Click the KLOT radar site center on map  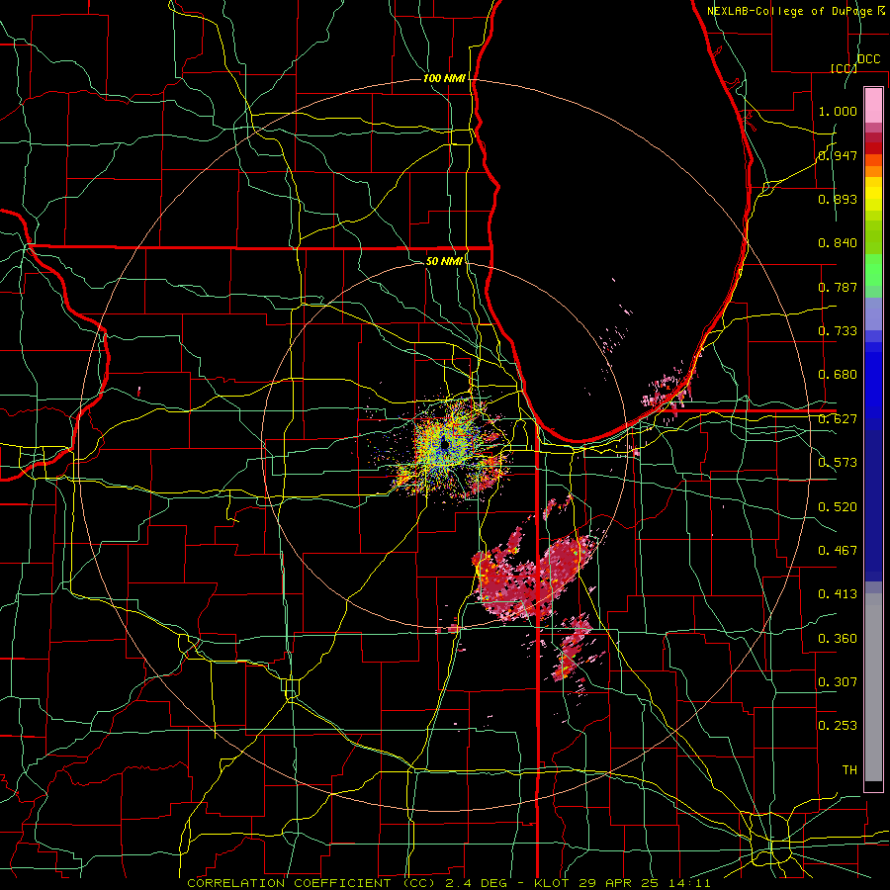tap(444, 447)
